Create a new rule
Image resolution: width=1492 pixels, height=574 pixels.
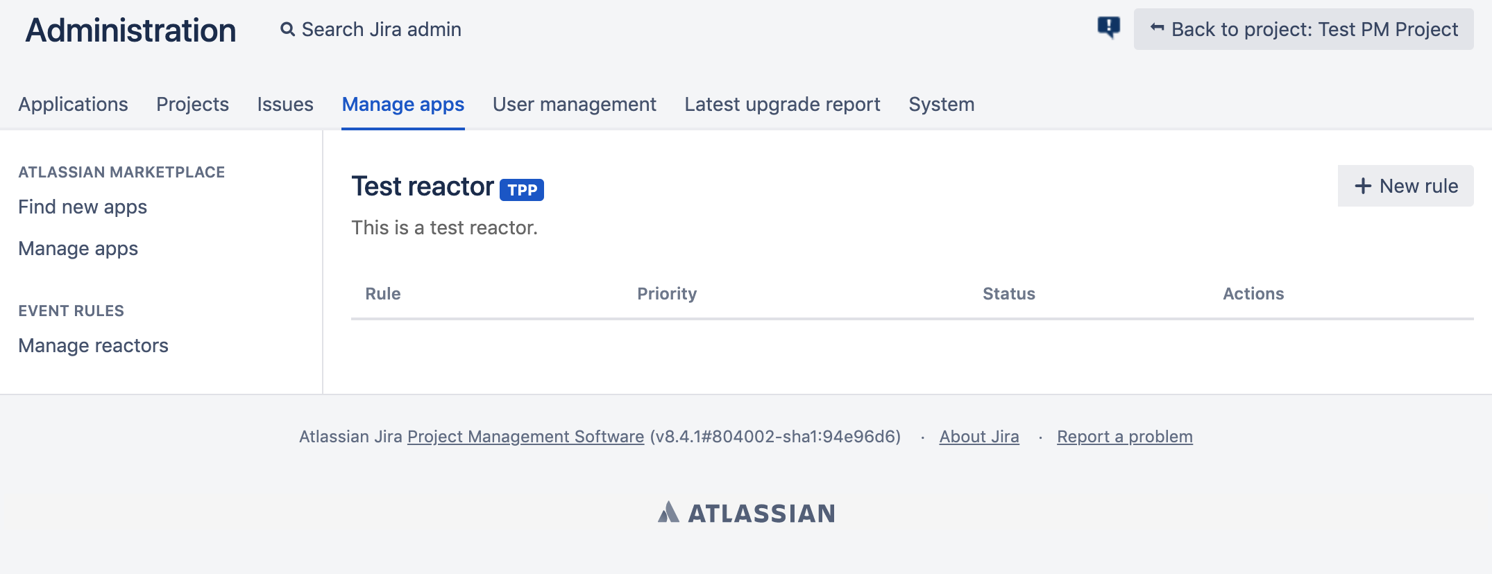tap(1405, 186)
